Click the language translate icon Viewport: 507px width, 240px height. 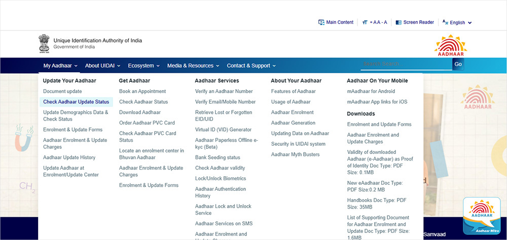[445, 22]
